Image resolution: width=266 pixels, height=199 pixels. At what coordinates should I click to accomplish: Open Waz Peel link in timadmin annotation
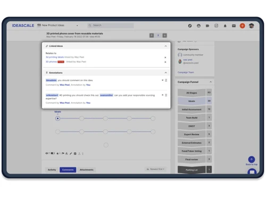pos(65,85)
